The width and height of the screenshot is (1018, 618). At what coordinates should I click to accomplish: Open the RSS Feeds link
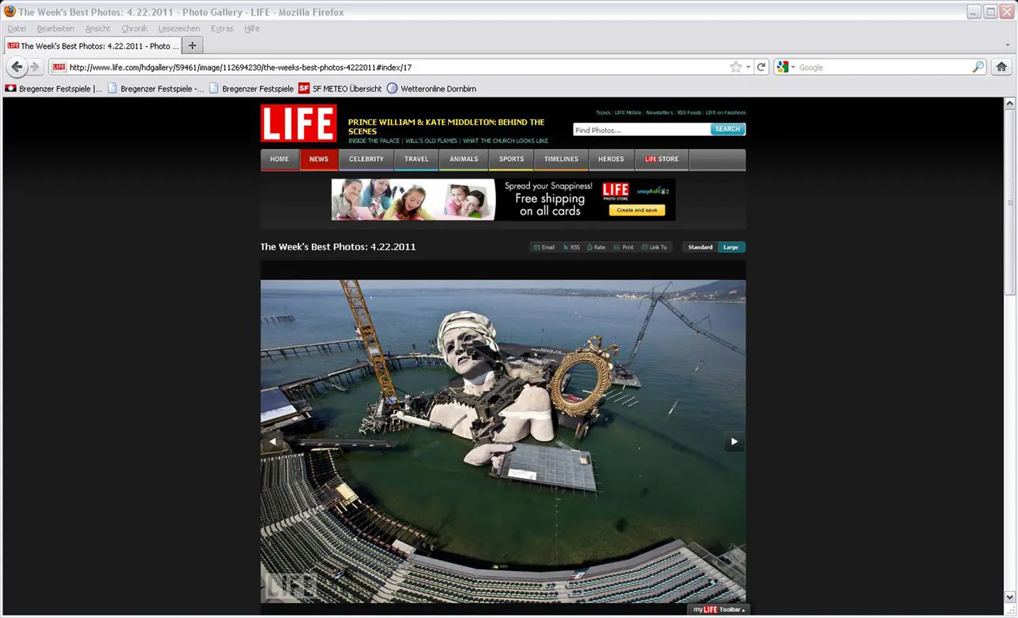(x=689, y=113)
